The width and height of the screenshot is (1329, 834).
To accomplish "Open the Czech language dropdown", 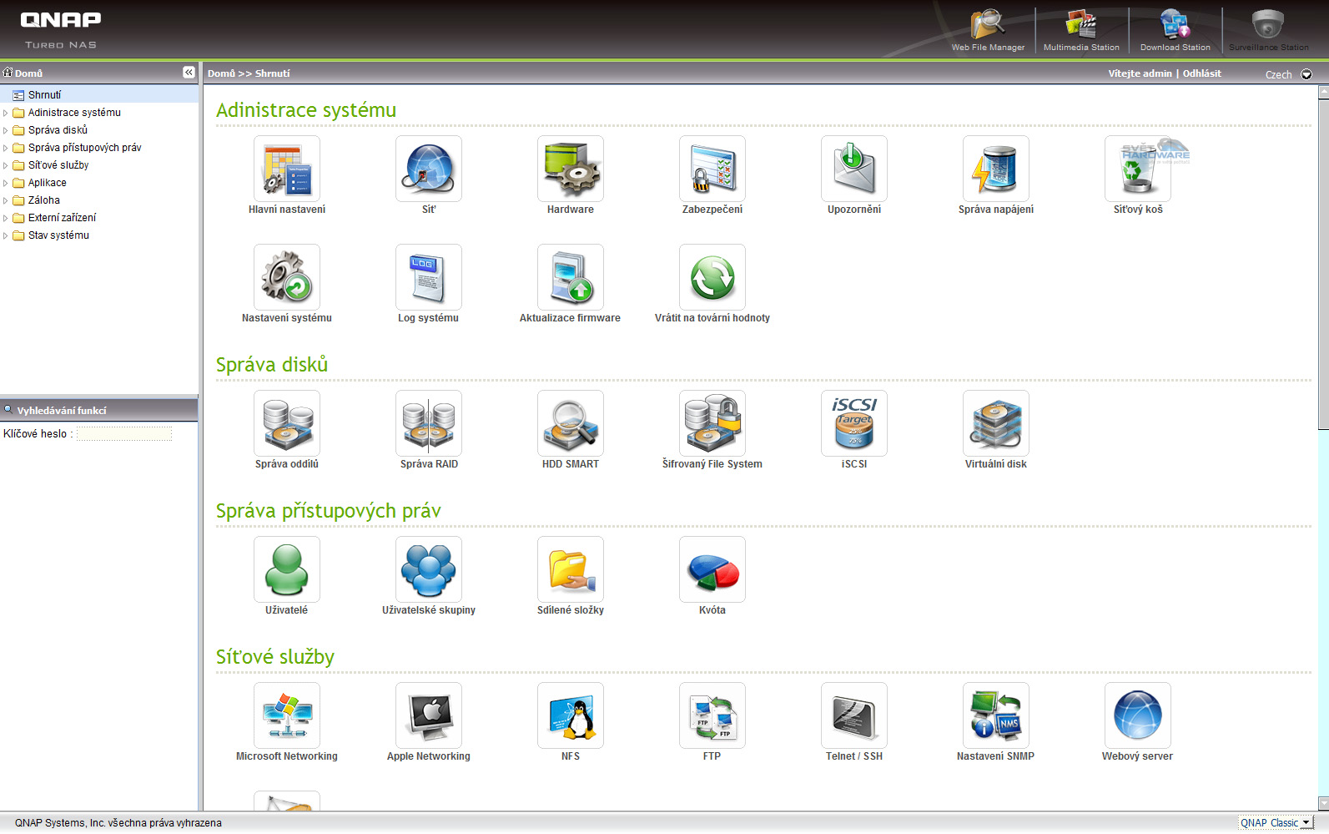I will [1306, 74].
